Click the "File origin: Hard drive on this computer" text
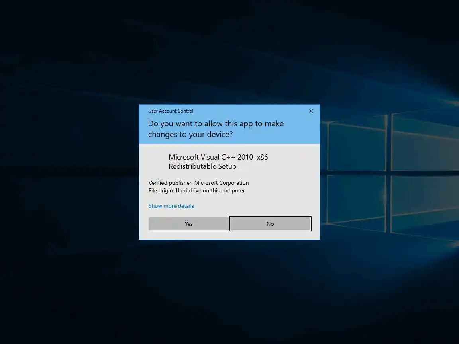 pyautogui.click(x=197, y=190)
